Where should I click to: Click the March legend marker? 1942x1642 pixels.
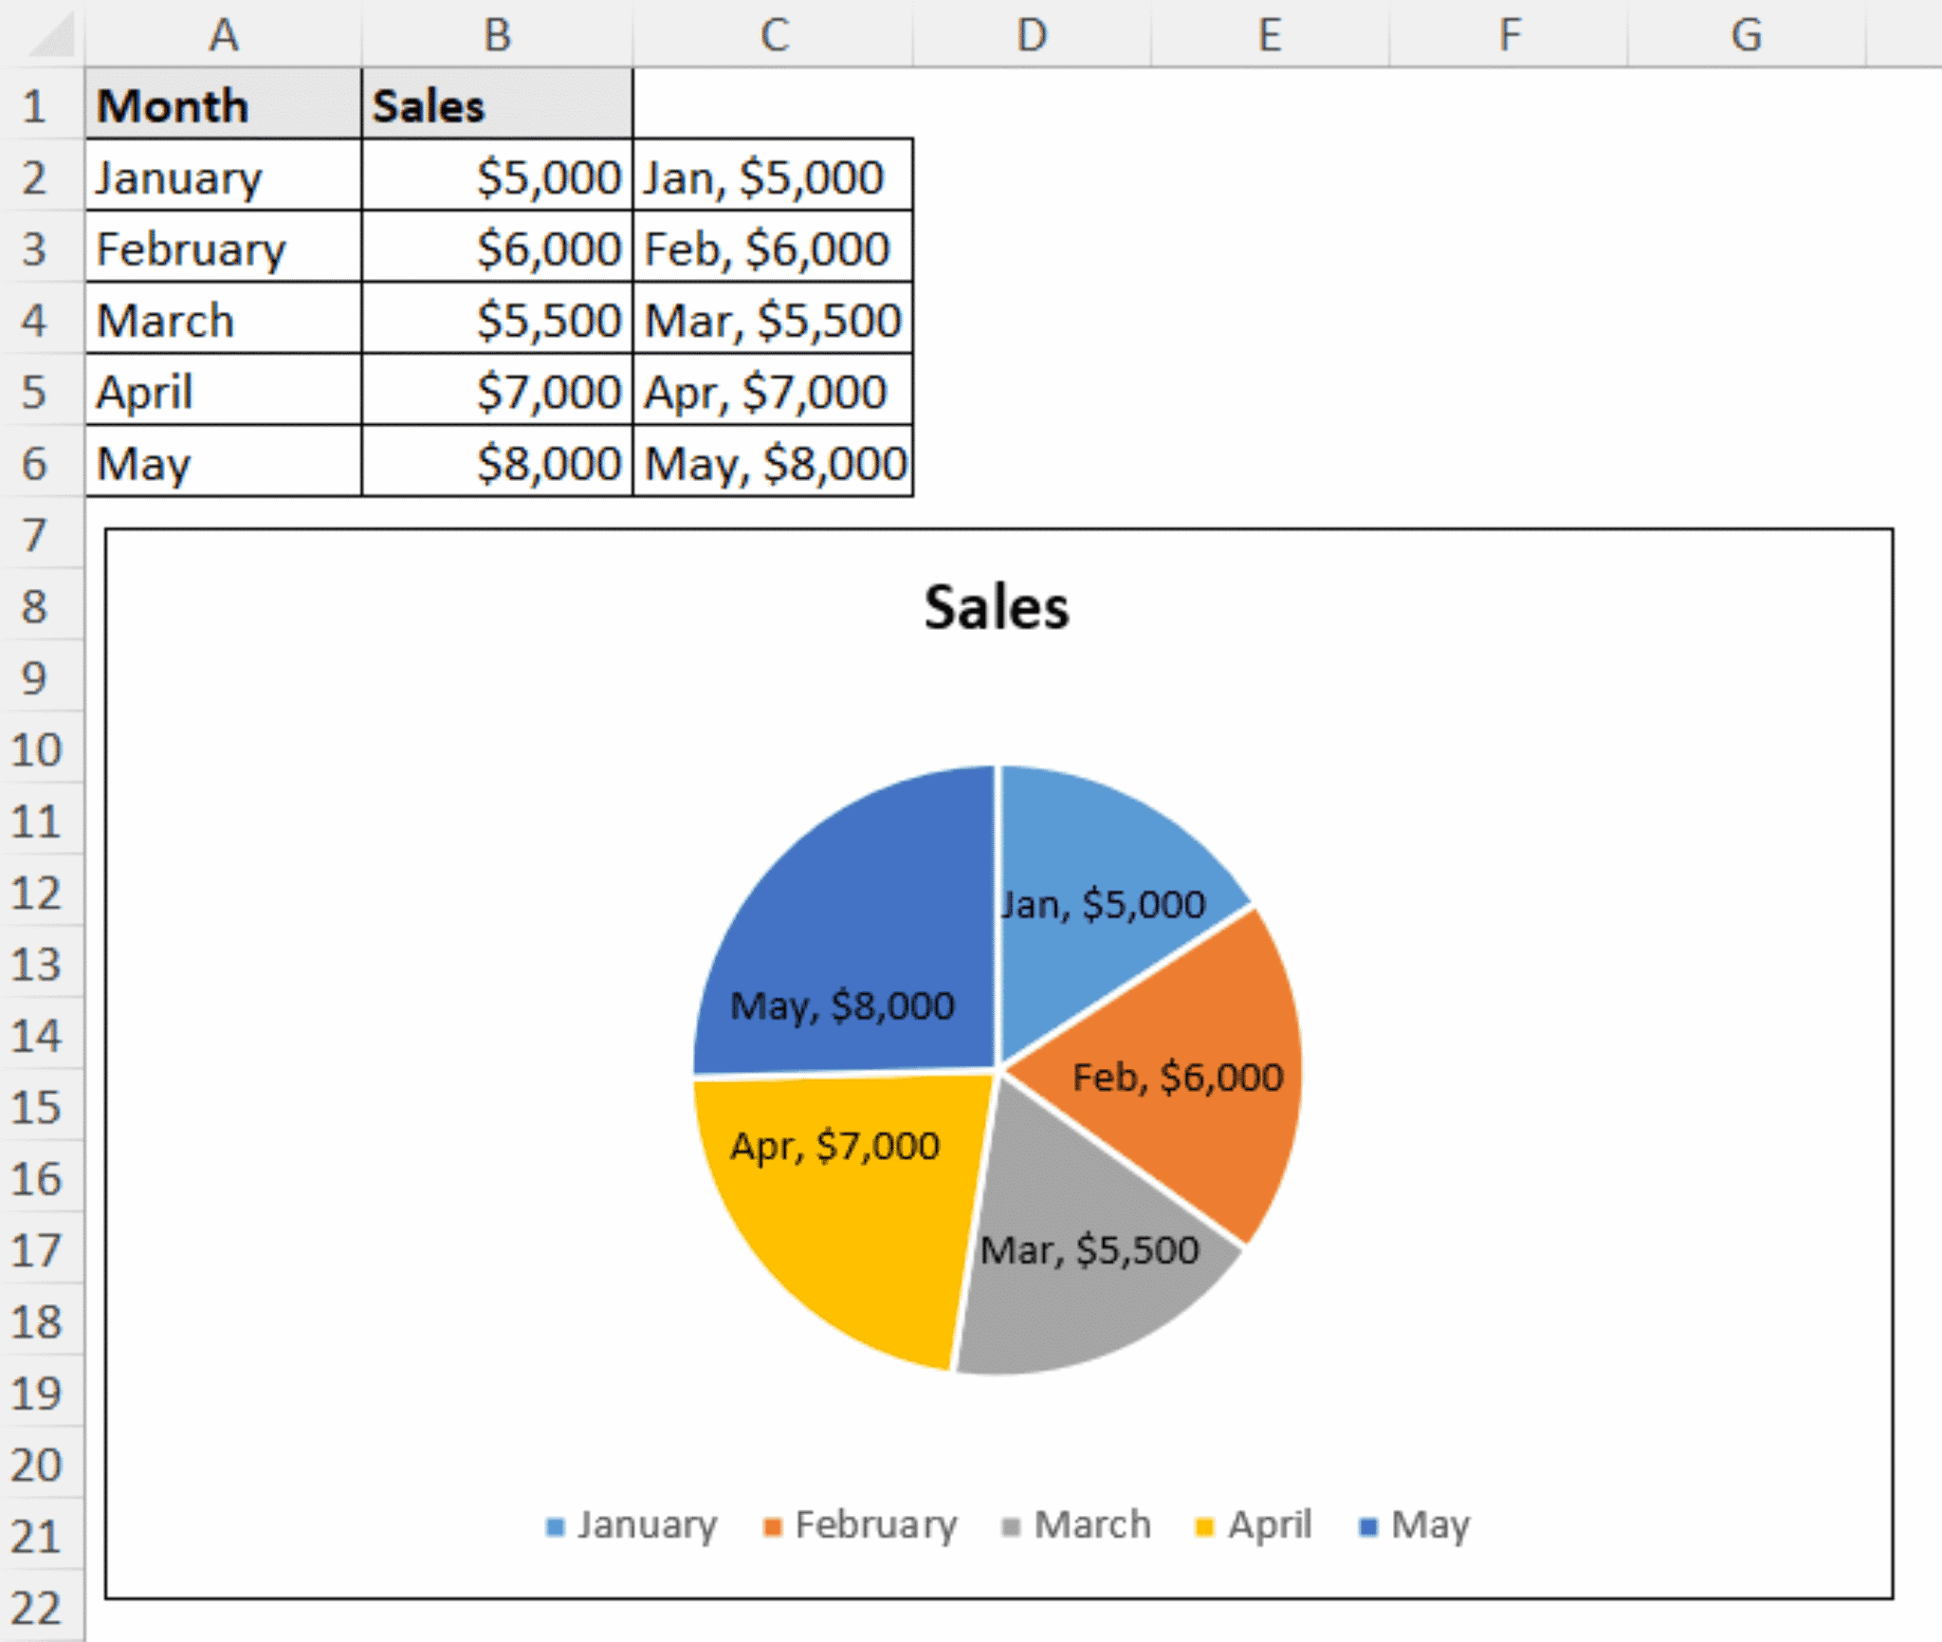tap(1010, 1525)
